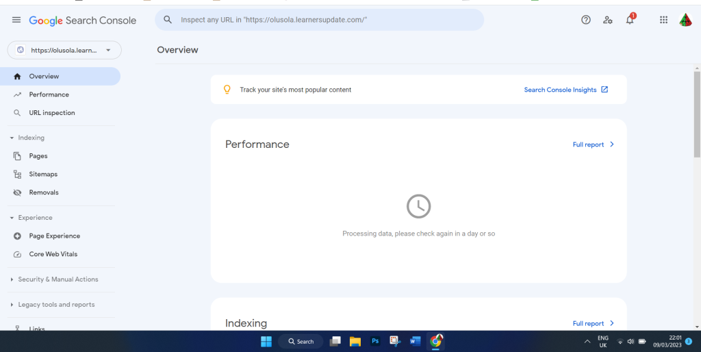
Task: Click the volume icon in system tray
Action: [630, 342]
